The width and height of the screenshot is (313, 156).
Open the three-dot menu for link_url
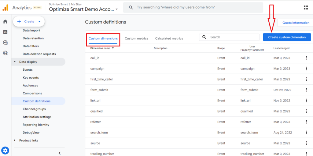pyautogui.click(x=306, y=101)
